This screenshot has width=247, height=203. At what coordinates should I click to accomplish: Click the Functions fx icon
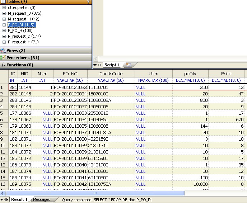pos(3,65)
